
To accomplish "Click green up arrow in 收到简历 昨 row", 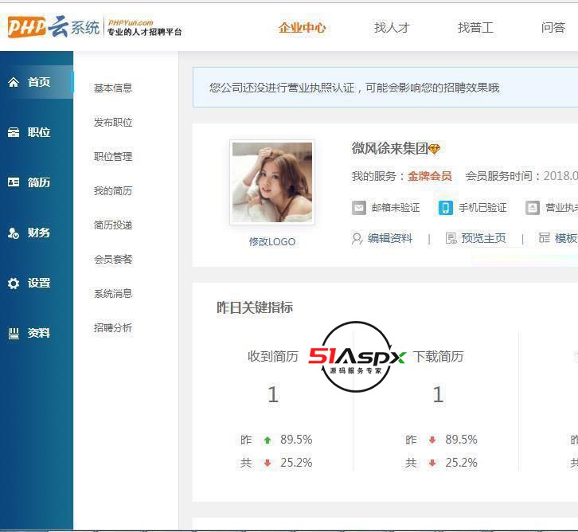I will pos(268,440).
